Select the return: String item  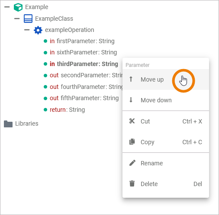click(67, 110)
